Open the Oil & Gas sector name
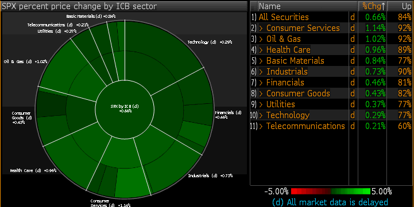This screenshot has height=207, width=414. tap(283, 39)
